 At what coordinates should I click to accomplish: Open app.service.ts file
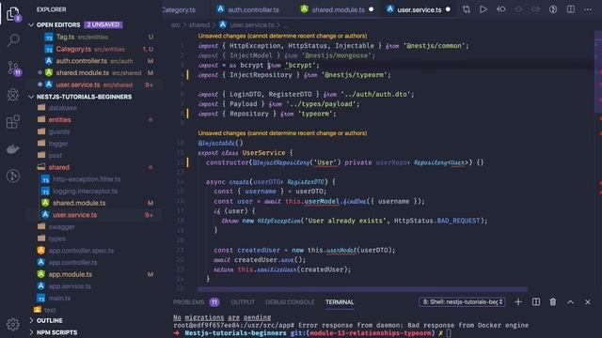point(70,285)
